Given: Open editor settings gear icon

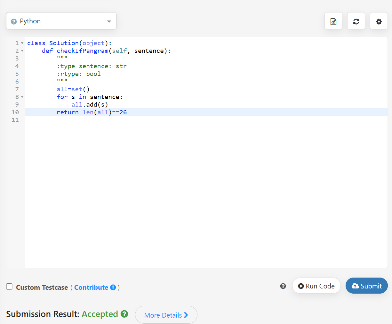Looking at the screenshot, I should click(379, 21).
